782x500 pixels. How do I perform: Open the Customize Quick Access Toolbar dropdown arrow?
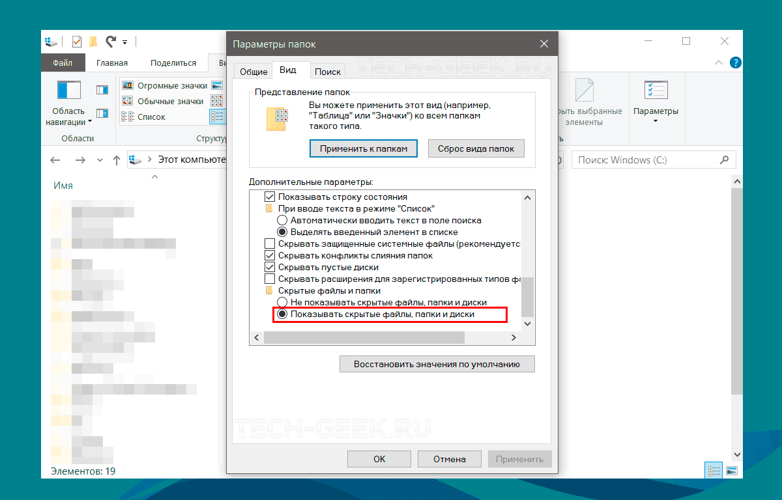(124, 42)
